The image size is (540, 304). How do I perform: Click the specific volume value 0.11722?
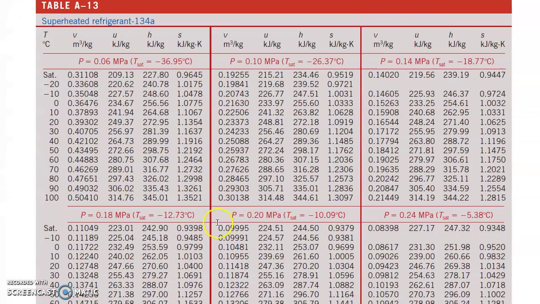(83, 247)
